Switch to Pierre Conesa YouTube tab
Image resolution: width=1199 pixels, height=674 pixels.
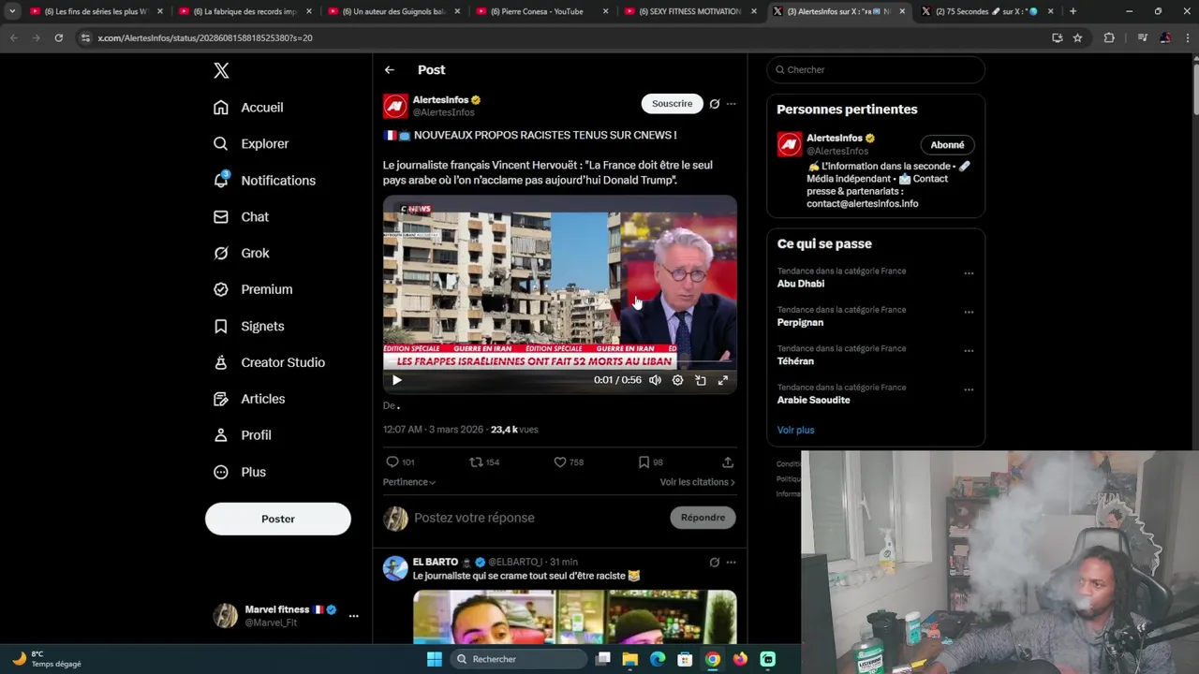tap(541, 11)
